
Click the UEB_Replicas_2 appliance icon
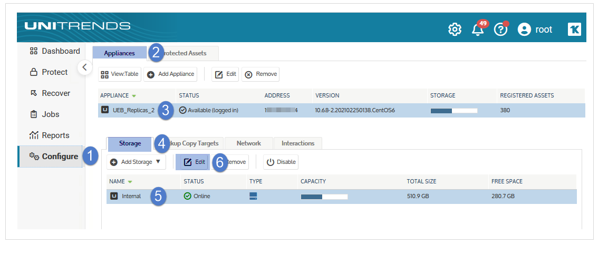[x=105, y=110]
